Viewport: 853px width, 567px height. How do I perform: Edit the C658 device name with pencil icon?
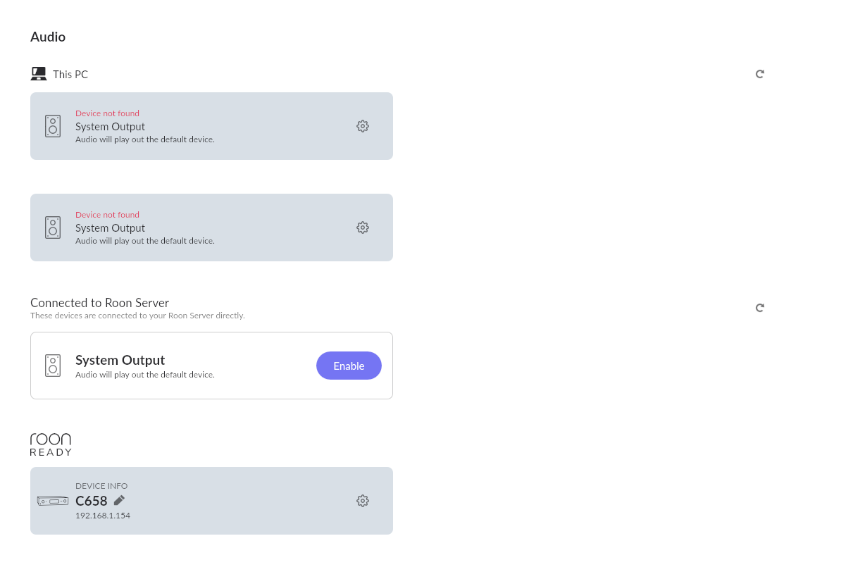click(x=119, y=500)
